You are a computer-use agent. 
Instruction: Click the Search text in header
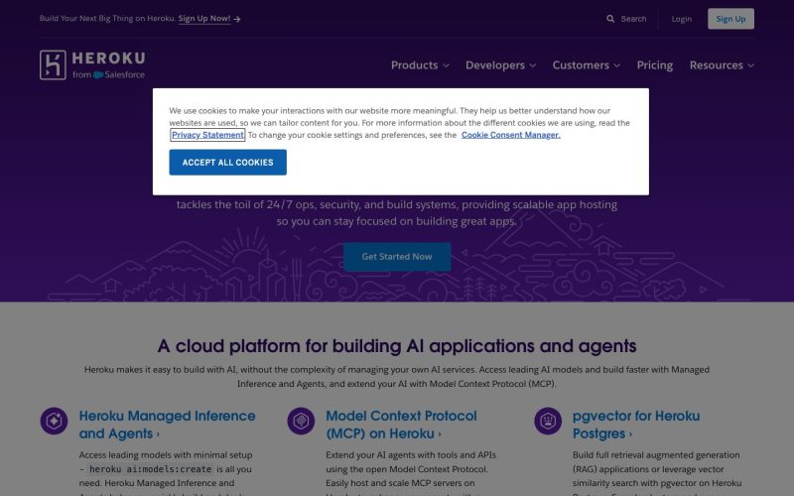click(633, 19)
